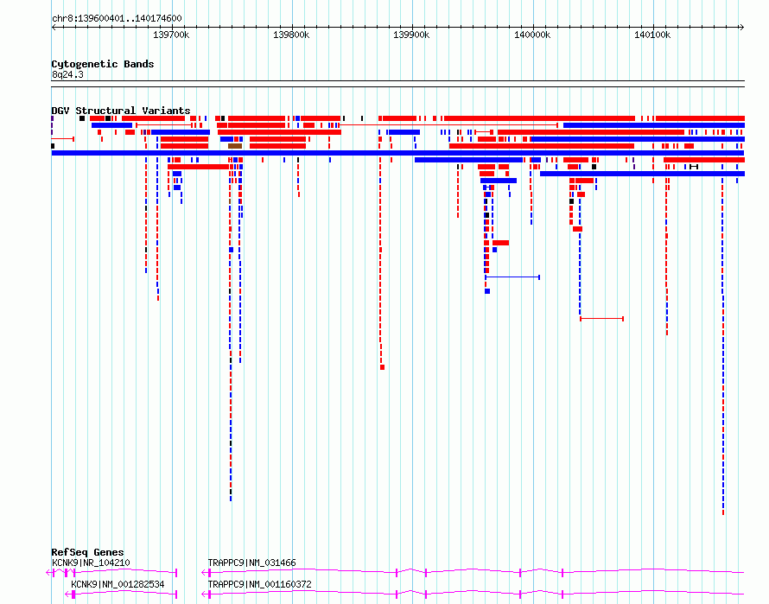Select the 140000k ruler position label
Screen dimensions: 769x604
click(532, 35)
